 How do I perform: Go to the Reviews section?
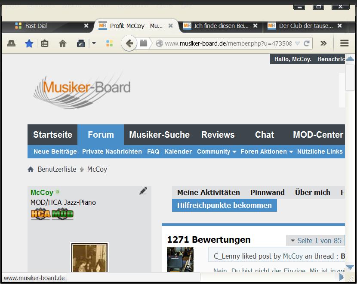click(218, 135)
